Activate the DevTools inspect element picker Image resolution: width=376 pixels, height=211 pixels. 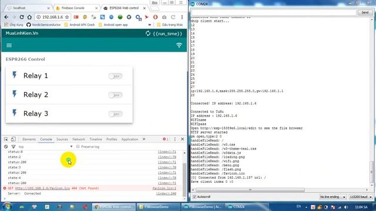[6, 139]
